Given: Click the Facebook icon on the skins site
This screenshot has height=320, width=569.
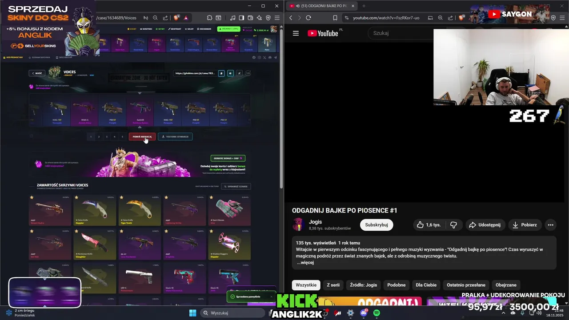Looking at the screenshot, I should point(254,57).
